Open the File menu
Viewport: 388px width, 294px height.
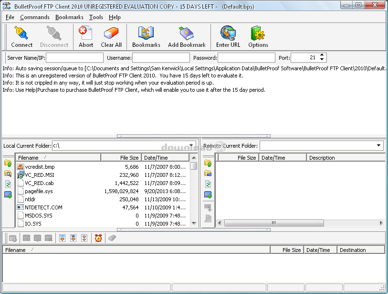click(x=10, y=17)
